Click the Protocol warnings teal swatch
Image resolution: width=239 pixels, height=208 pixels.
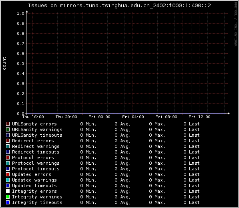(x=8, y=163)
